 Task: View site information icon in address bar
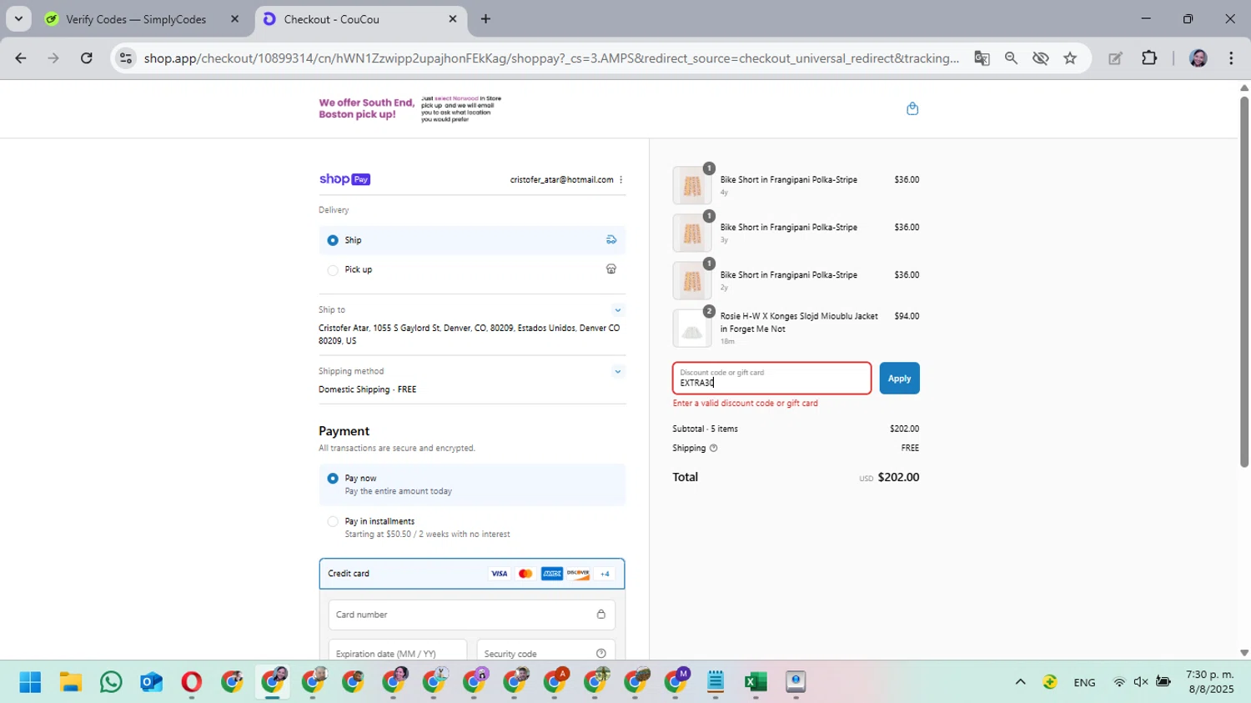pyautogui.click(x=126, y=58)
